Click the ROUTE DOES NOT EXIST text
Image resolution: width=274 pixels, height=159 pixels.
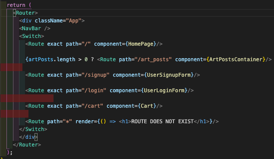(x=162, y=122)
